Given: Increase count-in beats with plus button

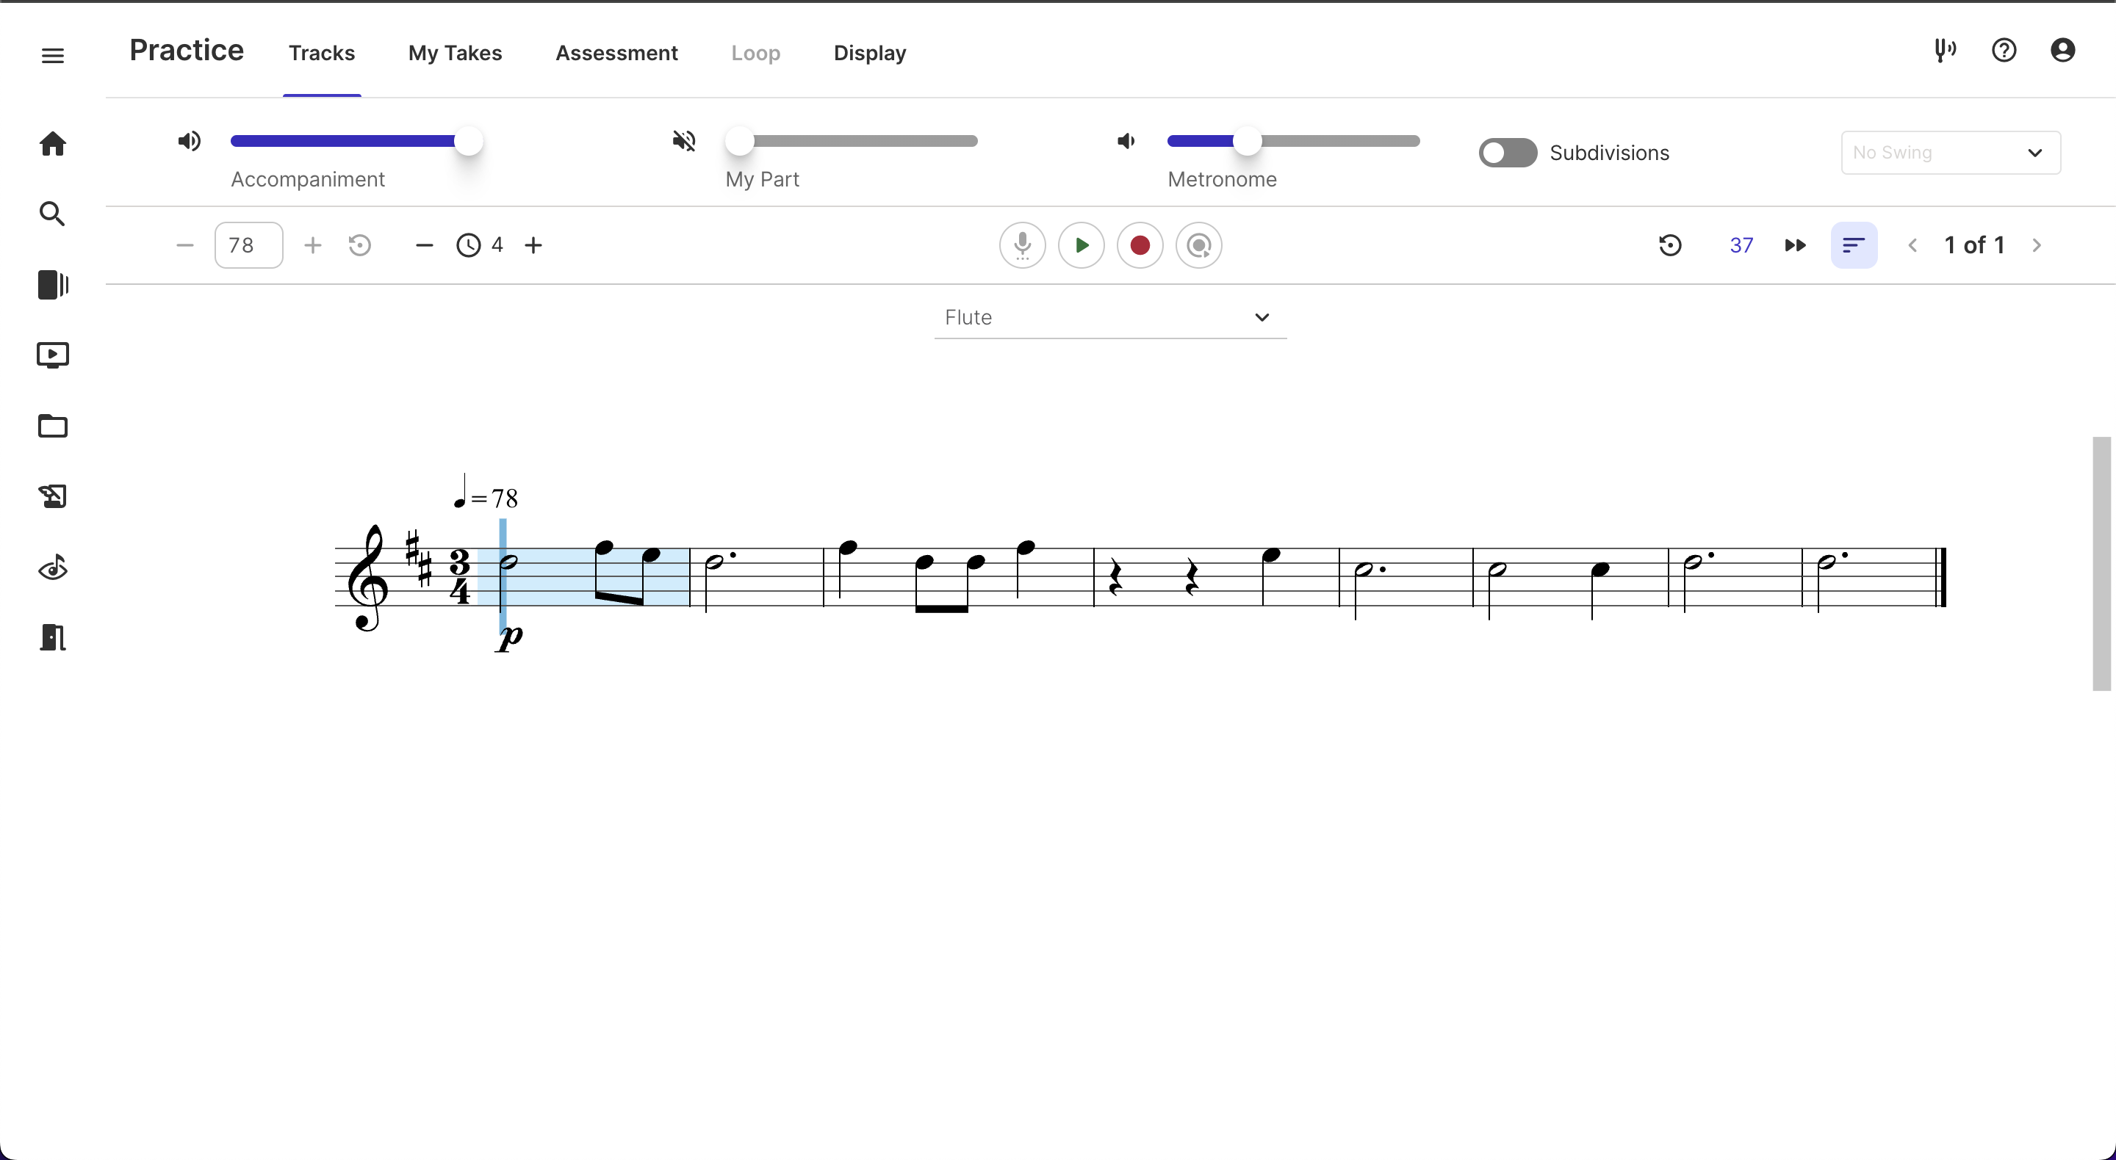Looking at the screenshot, I should click(533, 245).
